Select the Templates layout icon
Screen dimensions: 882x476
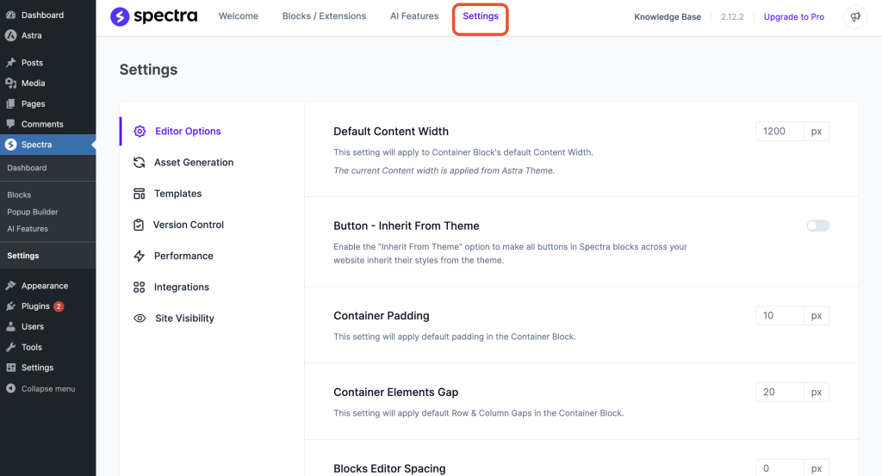pos(139,194)
